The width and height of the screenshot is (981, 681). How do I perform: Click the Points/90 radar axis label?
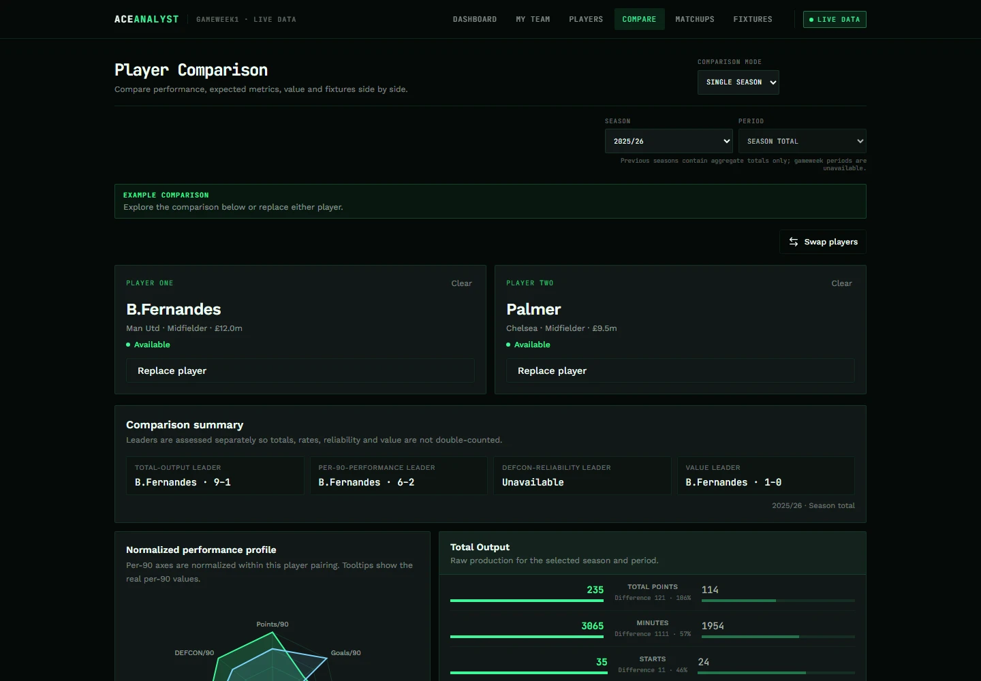click(272, 624)
